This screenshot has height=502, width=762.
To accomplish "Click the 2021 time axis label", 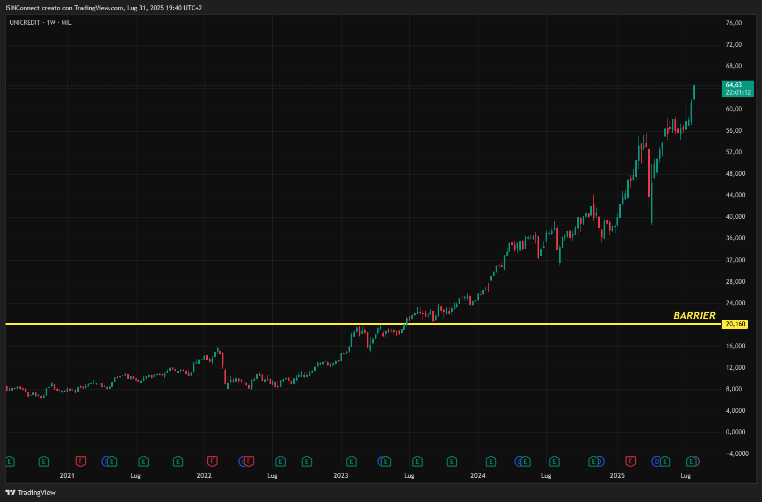I will coord(67,476).
